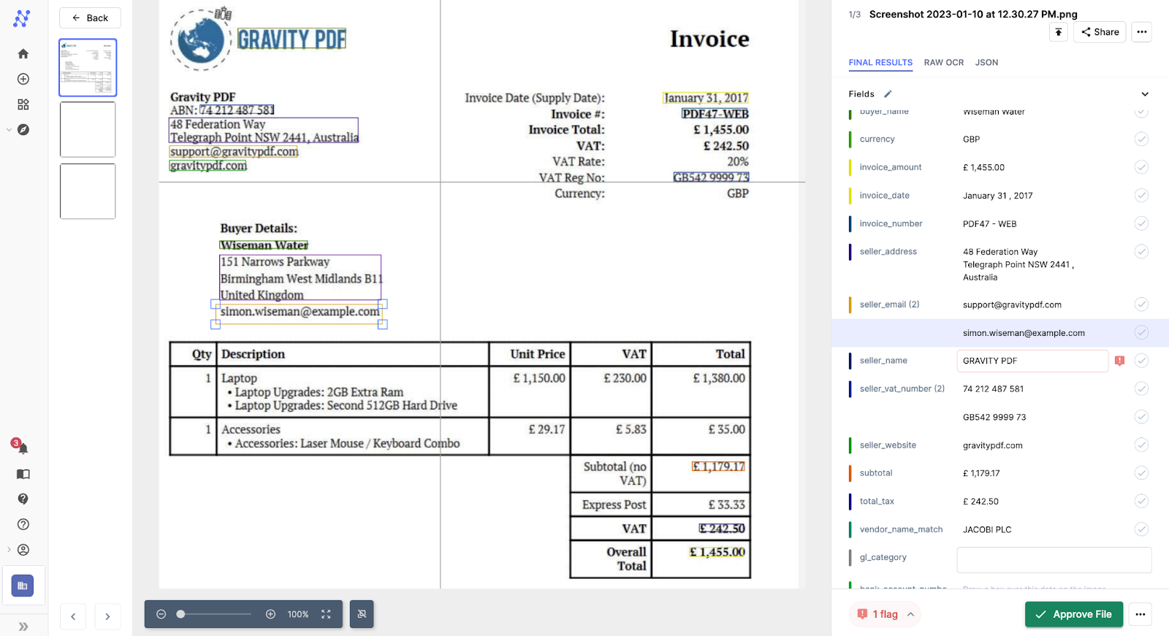Click the empty gl_category input field
The height and width of the screenshot is (636, 1169).
[x=1054, y=560]
